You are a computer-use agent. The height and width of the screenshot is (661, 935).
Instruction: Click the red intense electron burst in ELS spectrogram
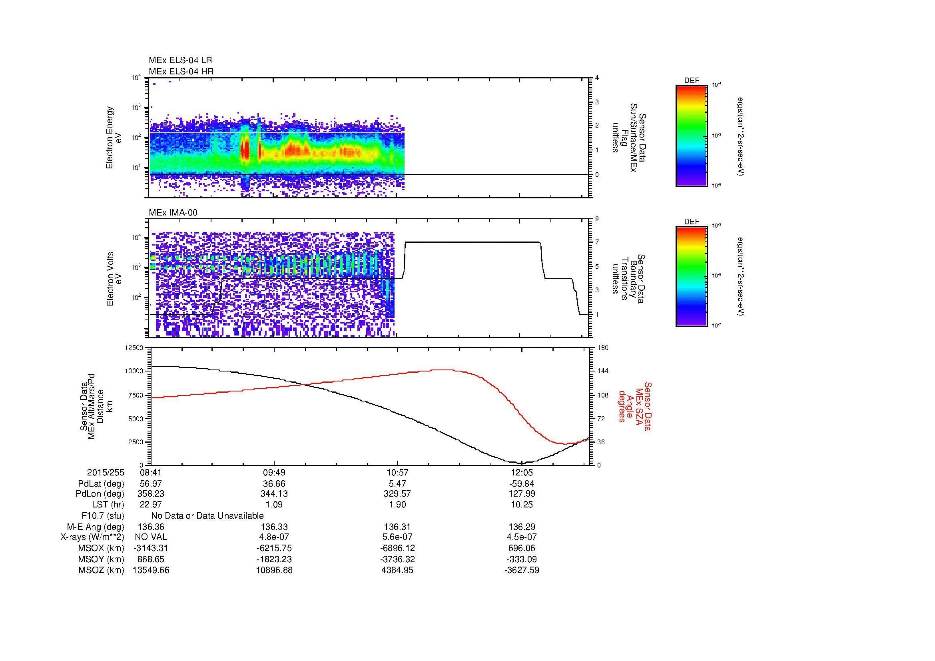pyautogui.click(x=245, y=150)
